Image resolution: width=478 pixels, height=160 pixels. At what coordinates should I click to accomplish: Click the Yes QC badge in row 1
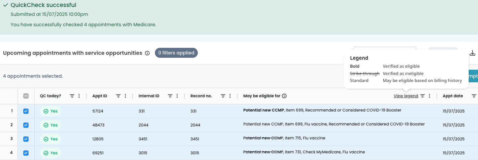pyautogui.click(x=50, y=111)
